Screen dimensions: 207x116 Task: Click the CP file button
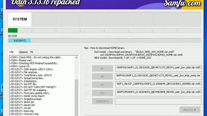point(103,85)
